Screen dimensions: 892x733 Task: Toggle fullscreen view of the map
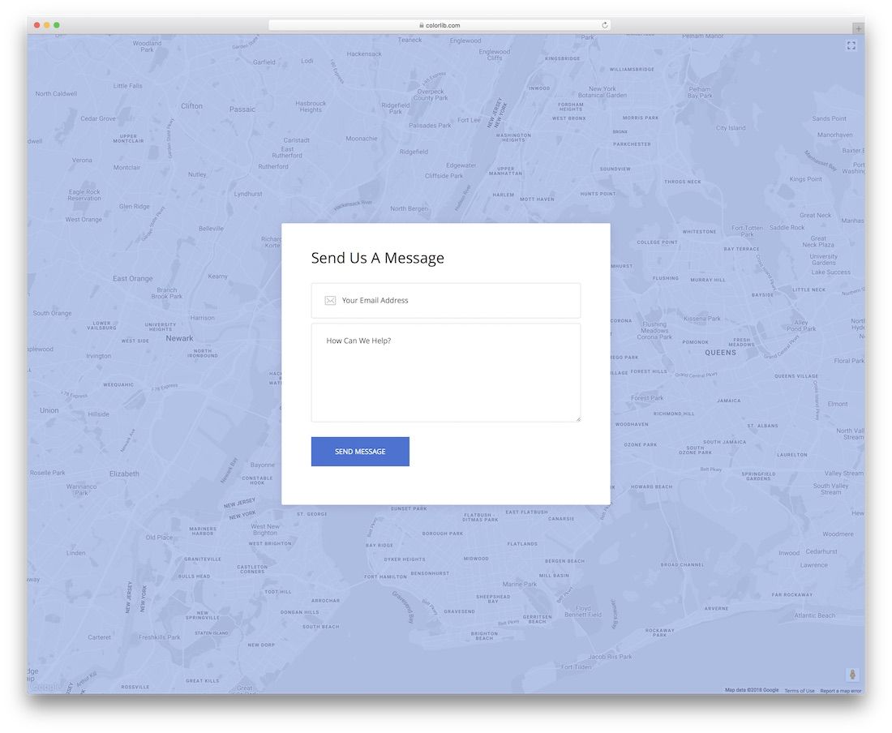[851, 45]
